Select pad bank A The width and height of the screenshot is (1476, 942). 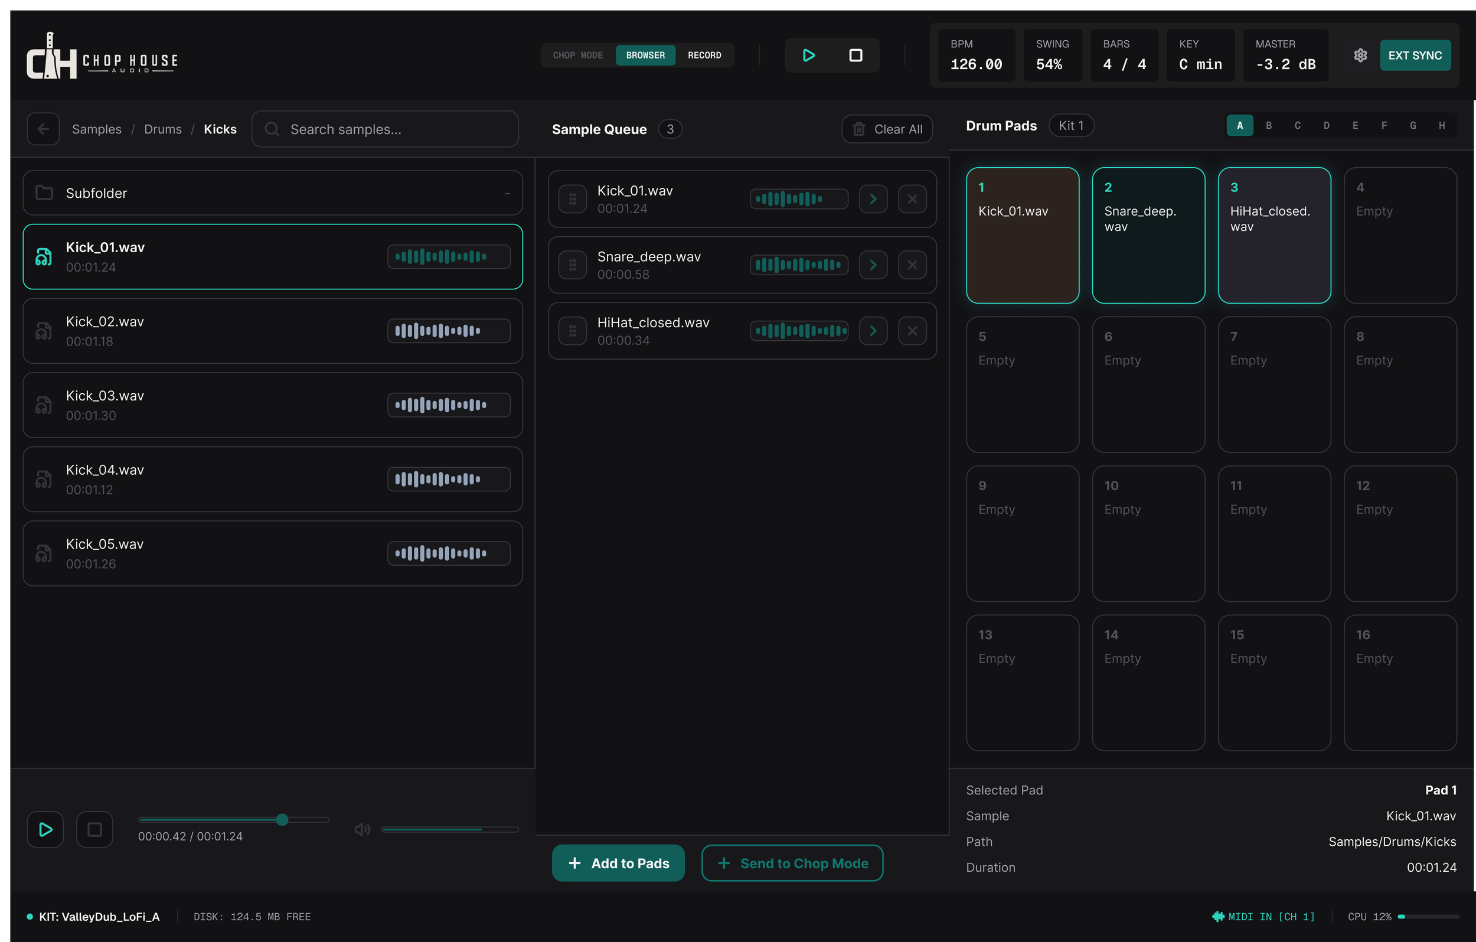[1239, 125]
